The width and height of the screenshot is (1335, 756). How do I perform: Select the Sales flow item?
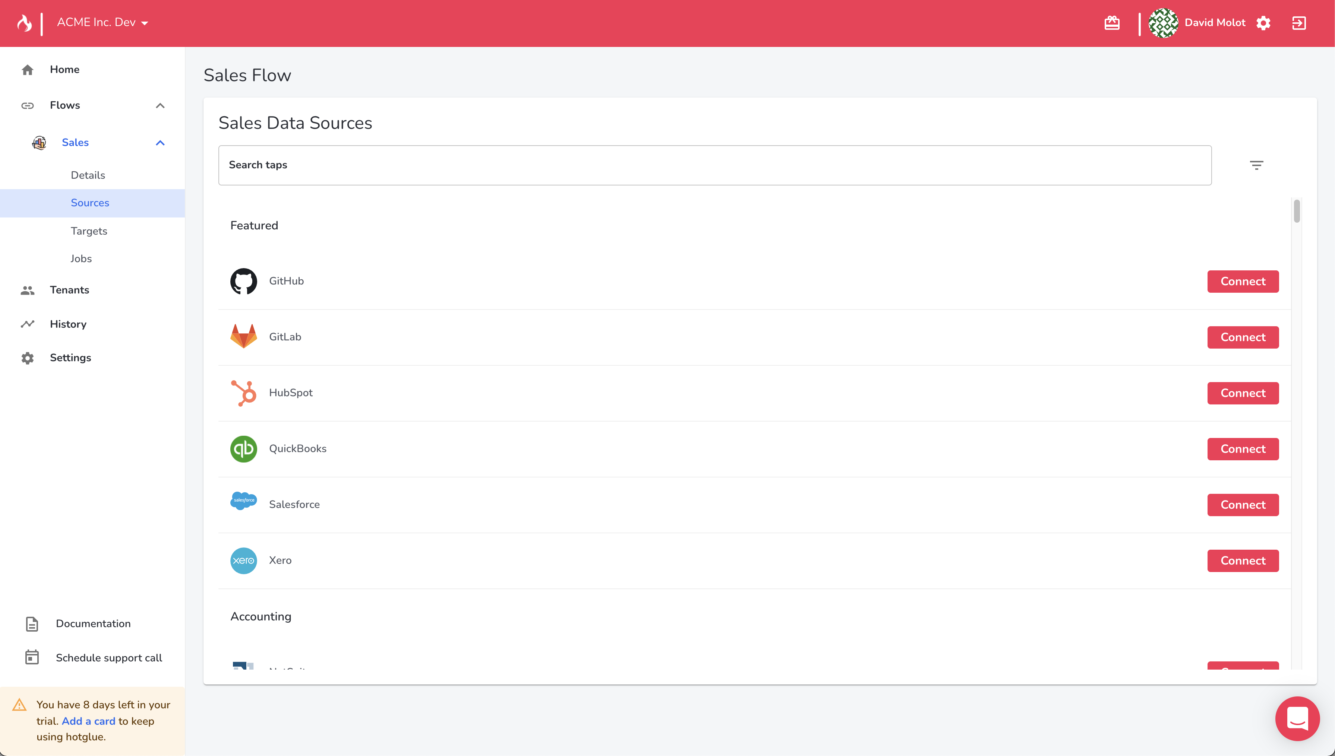pyautogui.click(x=75, y=142)
